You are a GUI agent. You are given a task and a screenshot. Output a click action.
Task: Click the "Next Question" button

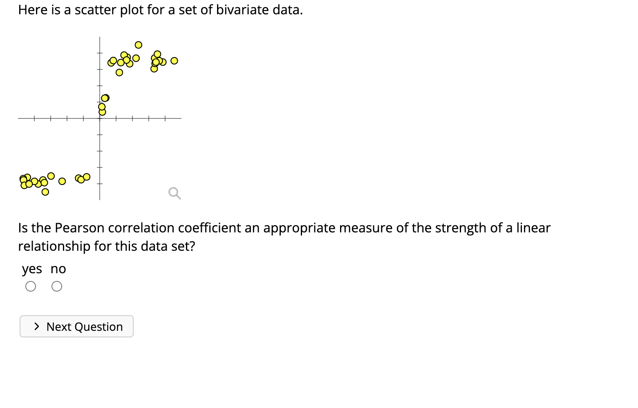point(76,326)
